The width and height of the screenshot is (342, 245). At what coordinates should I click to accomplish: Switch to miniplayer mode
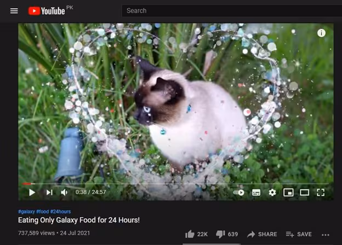[x=288, y=192]
